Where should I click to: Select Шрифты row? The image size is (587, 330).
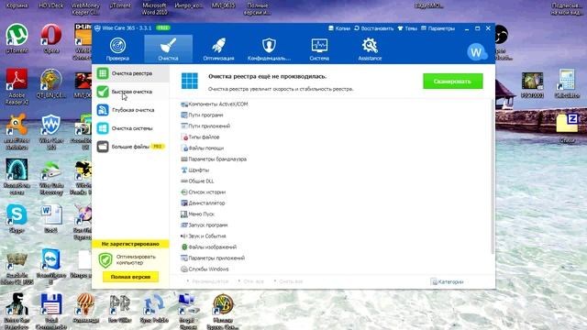tap(195, 170)
